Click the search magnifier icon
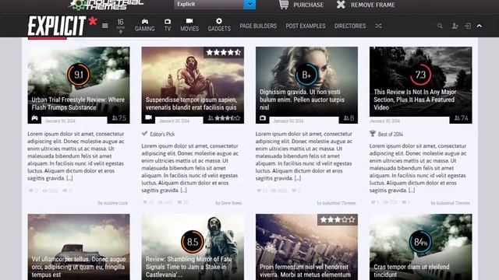The width and height of the screenshot is (499, 280). tap(440, 26)
